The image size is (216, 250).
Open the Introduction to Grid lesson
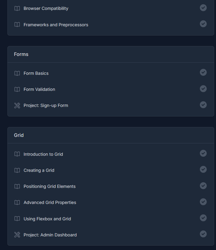coord(43,154)
